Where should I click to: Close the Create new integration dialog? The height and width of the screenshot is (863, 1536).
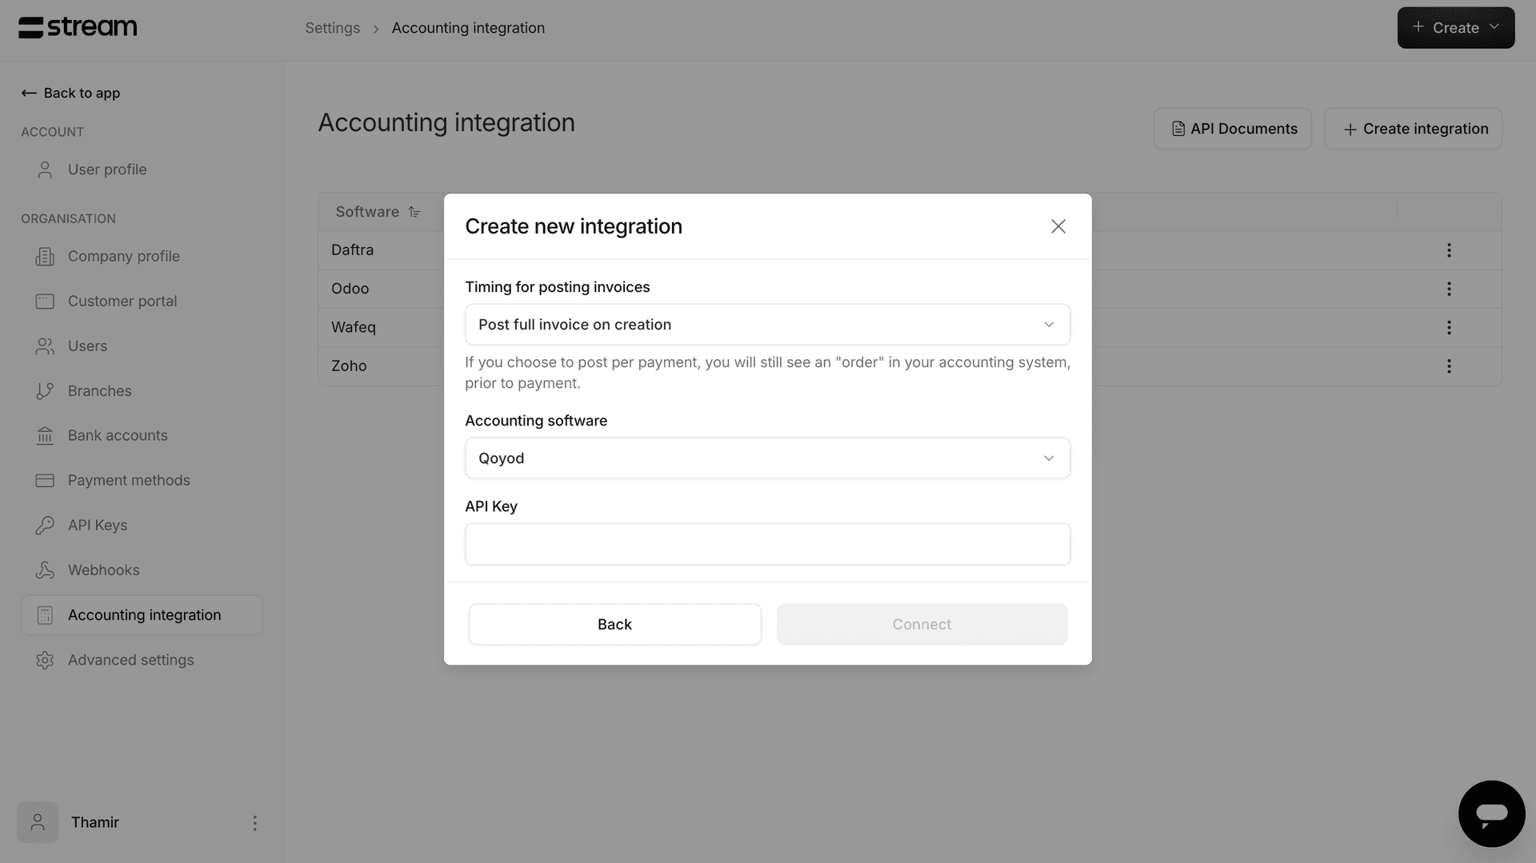pos(1058,226)
